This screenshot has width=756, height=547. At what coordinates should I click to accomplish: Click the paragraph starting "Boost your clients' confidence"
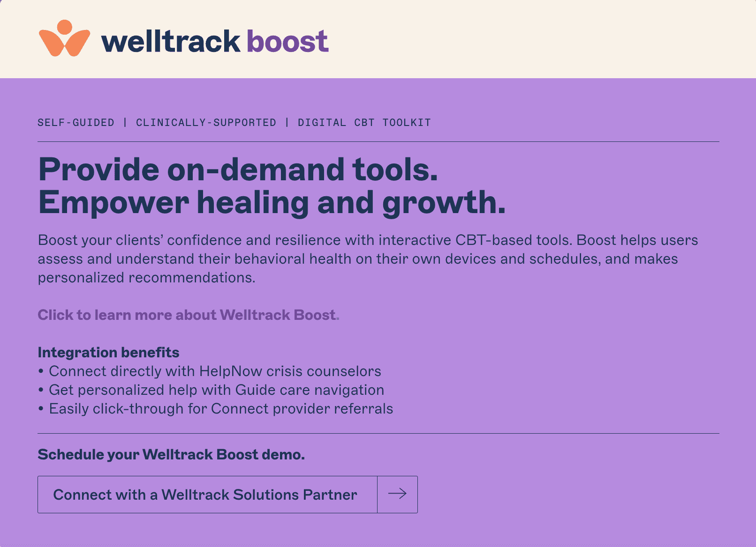pyautogui.click(x=368, y=240)
